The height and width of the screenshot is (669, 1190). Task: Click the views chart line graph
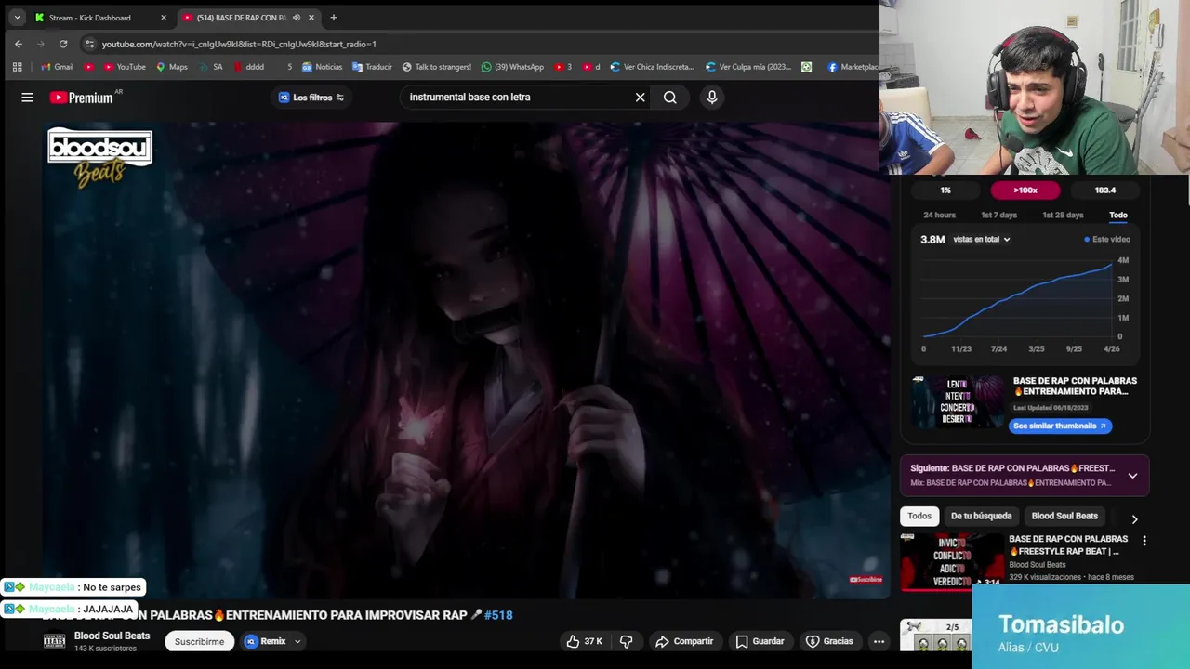coord(1018,300)
